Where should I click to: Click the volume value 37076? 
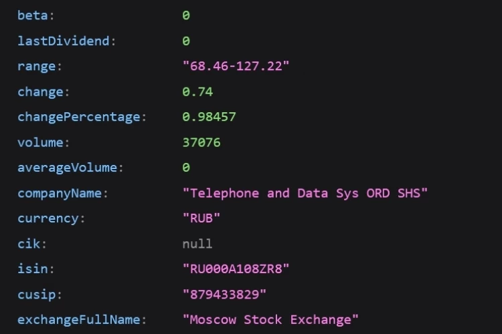[x=201, y=142]
